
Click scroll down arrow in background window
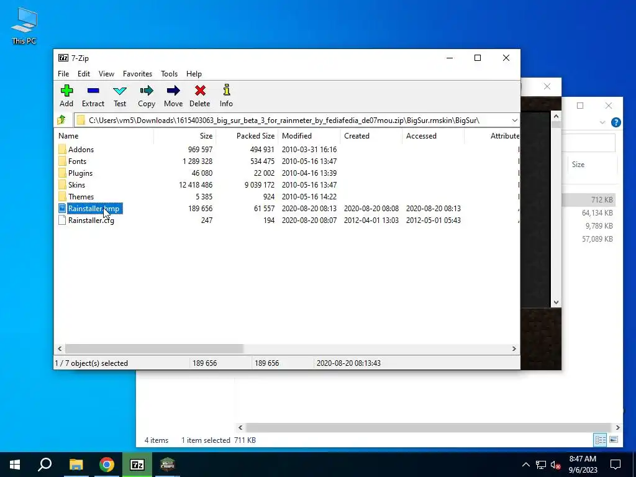click(x=556, y=302)
